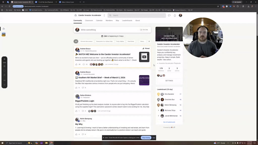Open Kelvin Bempong on the leaderboard
Screen dimensions: 258x145
tap(171, 105)
